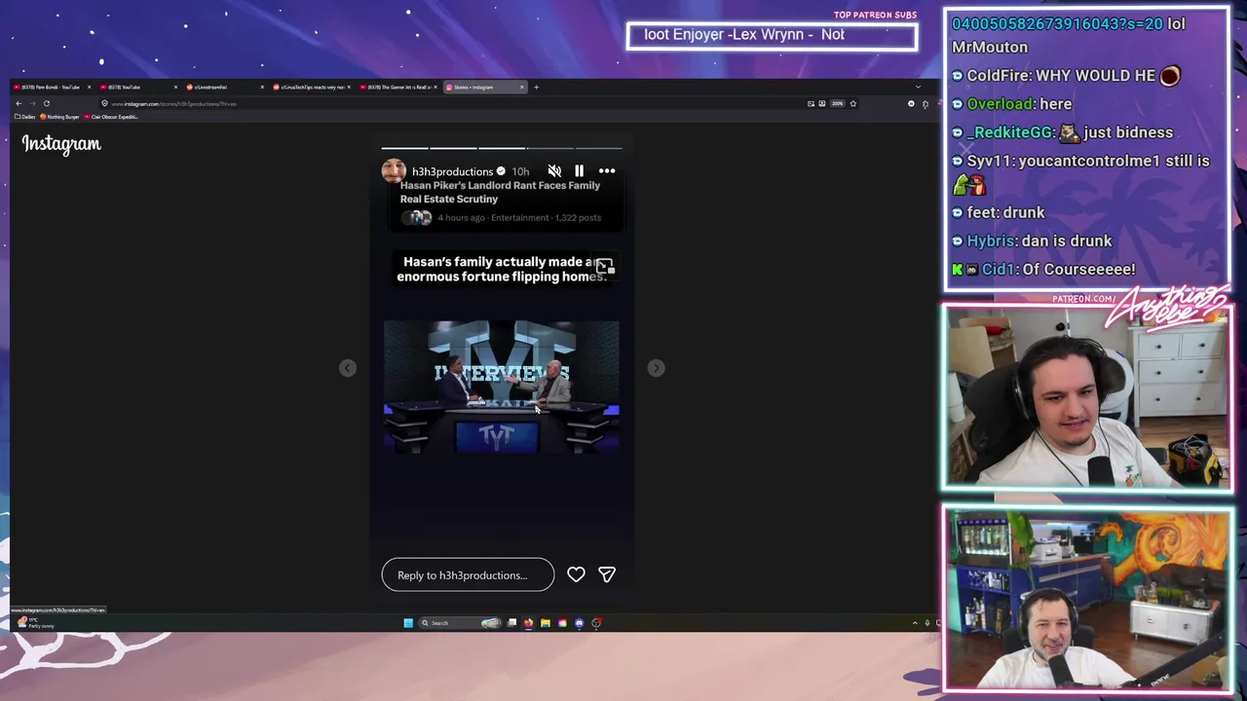Close the Stories Instagram tab
1247x701 pixels.
(521, 87)
